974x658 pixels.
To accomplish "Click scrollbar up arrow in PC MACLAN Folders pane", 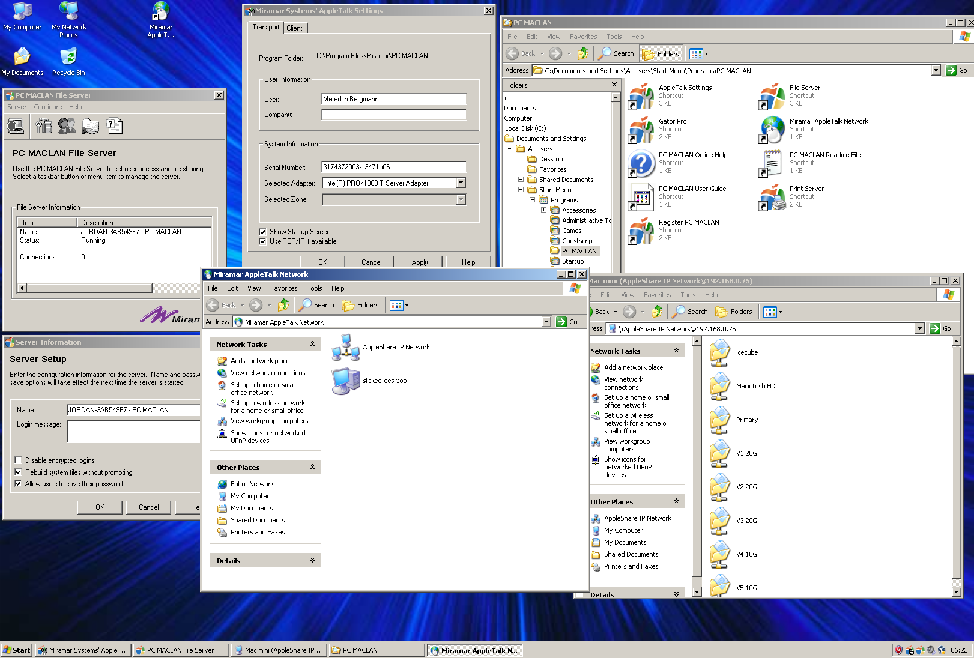I will pyautogui.click(x=616, y=98).
